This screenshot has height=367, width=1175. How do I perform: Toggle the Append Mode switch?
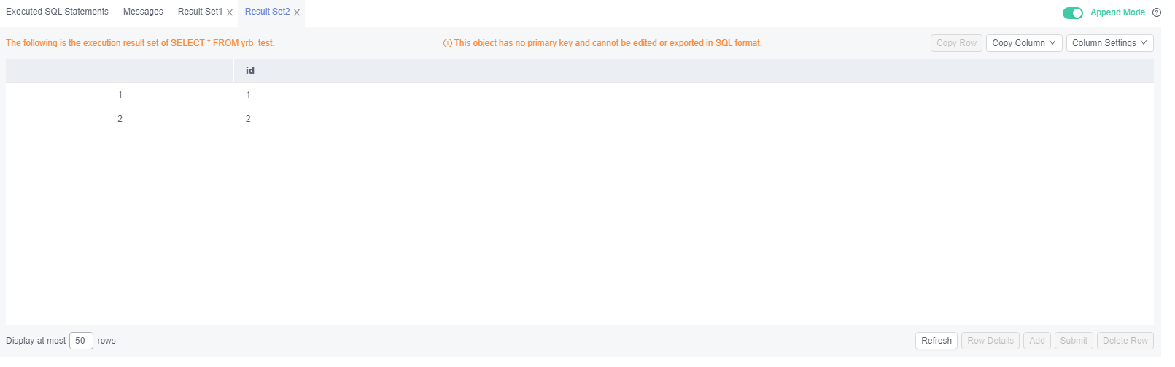[x=1072, y=12]
